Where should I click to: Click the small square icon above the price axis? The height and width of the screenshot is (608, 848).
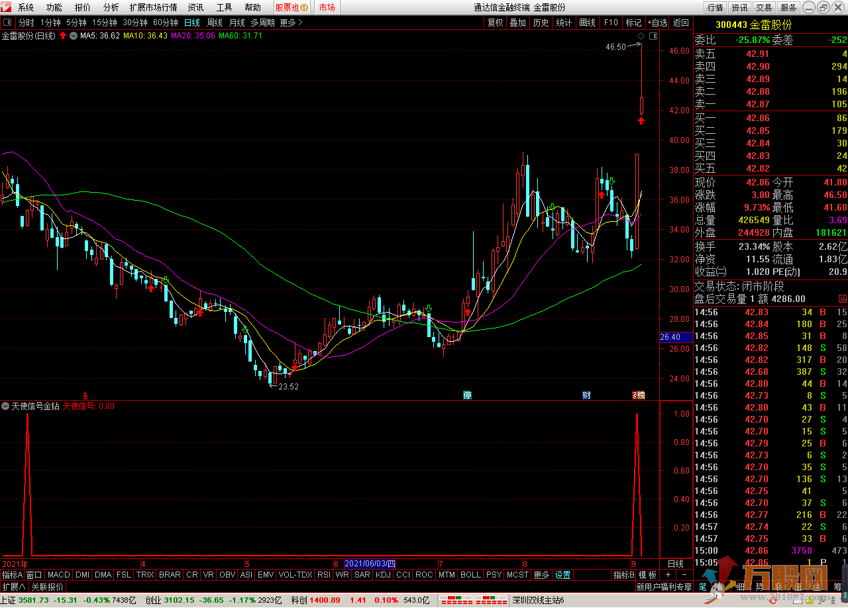pyautogui.click(x=653, y=36)
